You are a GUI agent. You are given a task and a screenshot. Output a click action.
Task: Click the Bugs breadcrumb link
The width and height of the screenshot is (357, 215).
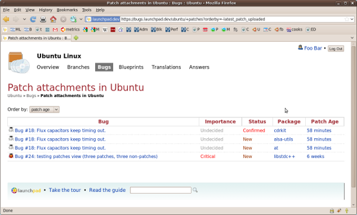pyautogui.click(x=31, y=95)
